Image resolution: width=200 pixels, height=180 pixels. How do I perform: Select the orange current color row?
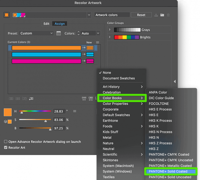point(53,48)
